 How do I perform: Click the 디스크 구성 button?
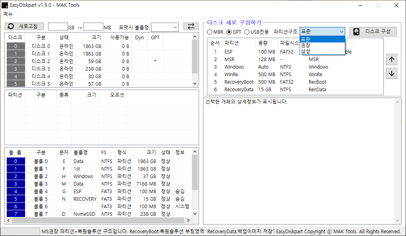[x=373, y=32]
